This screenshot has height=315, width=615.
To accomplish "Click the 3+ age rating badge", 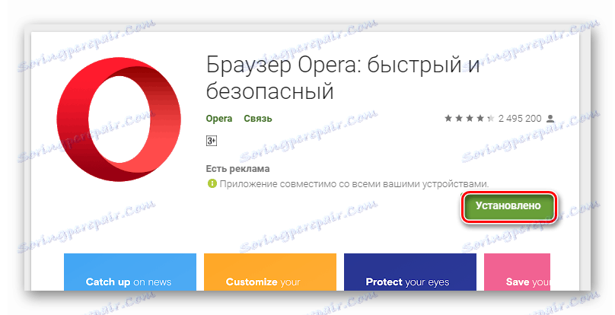I will 212,141.
